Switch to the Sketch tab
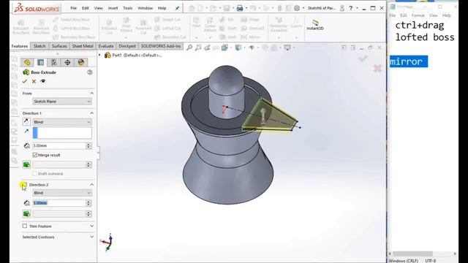The image size is (468, 263). 39,46
